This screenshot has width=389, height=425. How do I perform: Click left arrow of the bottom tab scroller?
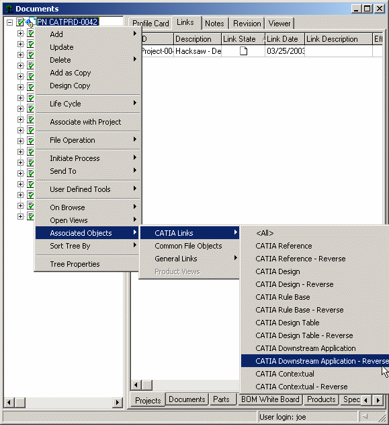click(366, 400)
